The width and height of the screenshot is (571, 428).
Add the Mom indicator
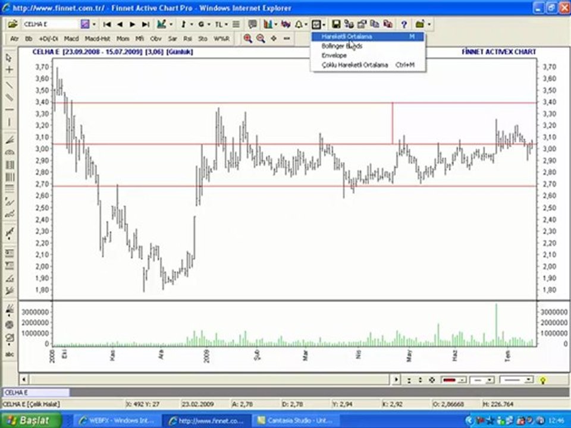(x=123, y=38)
